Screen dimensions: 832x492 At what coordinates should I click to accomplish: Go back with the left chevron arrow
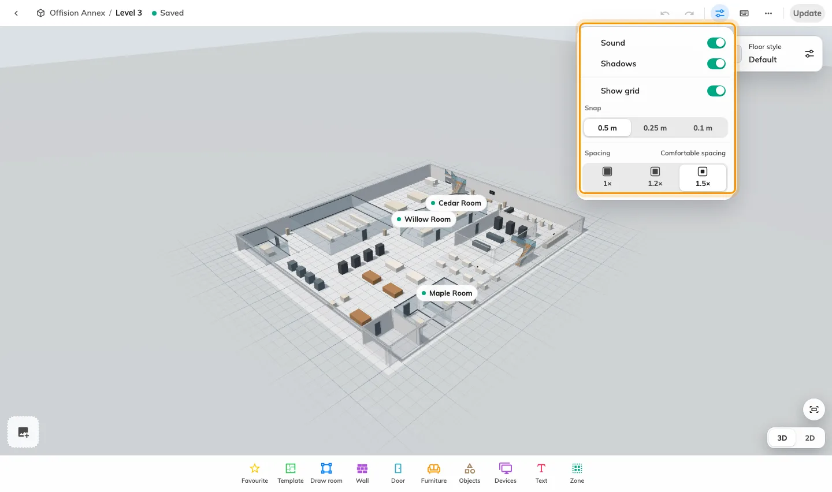(x=16, y=13)
